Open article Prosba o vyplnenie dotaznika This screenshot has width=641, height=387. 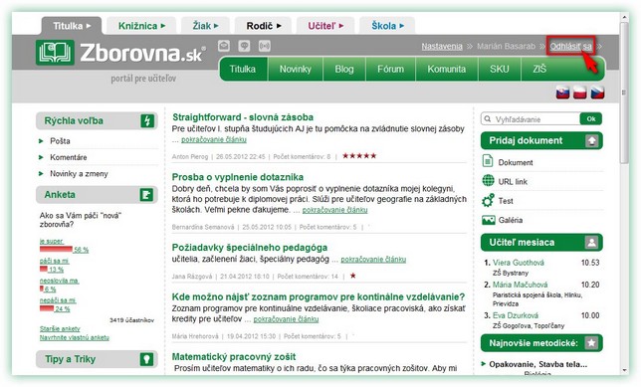[238, 177]
